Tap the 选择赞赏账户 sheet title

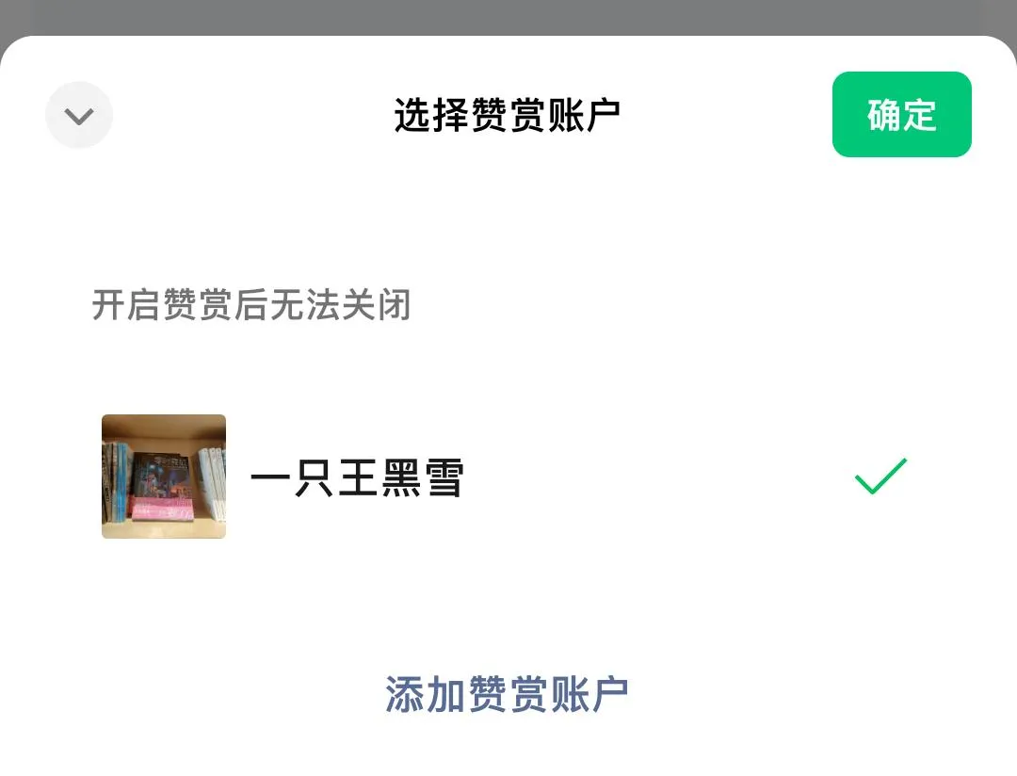[508, 116]
